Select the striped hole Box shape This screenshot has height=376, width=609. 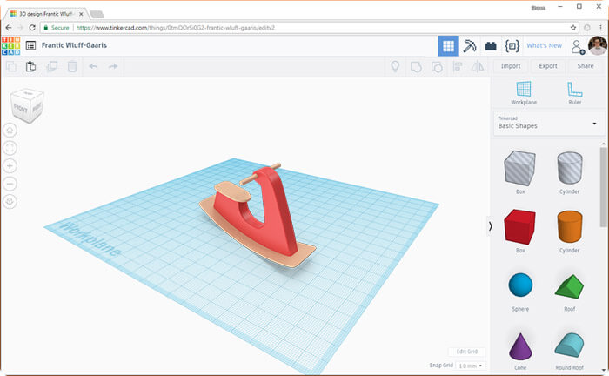pos(519,168)
